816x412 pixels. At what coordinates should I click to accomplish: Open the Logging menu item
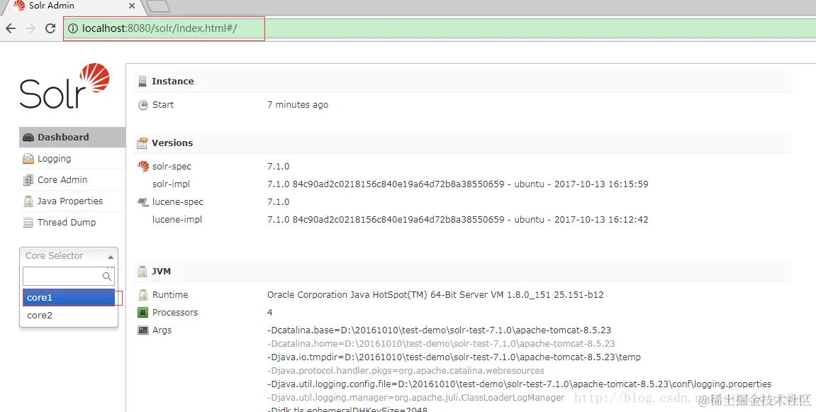[x=72, y=159]
